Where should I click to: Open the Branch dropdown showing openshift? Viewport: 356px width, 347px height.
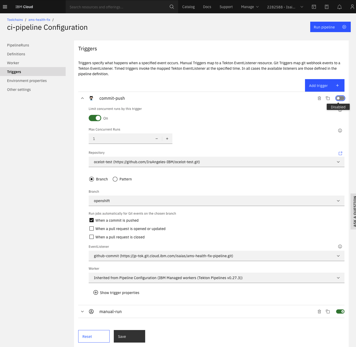217,201
